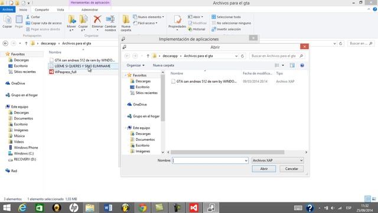Open Música folder in Explorer sidebar
The width and height of the screenshot is (378, 213).
(x=17, y=136)
